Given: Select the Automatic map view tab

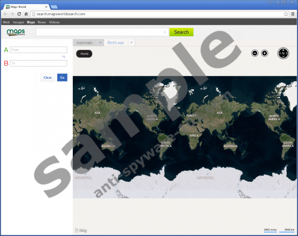Looking at the screenshot, I should [85, 43].
